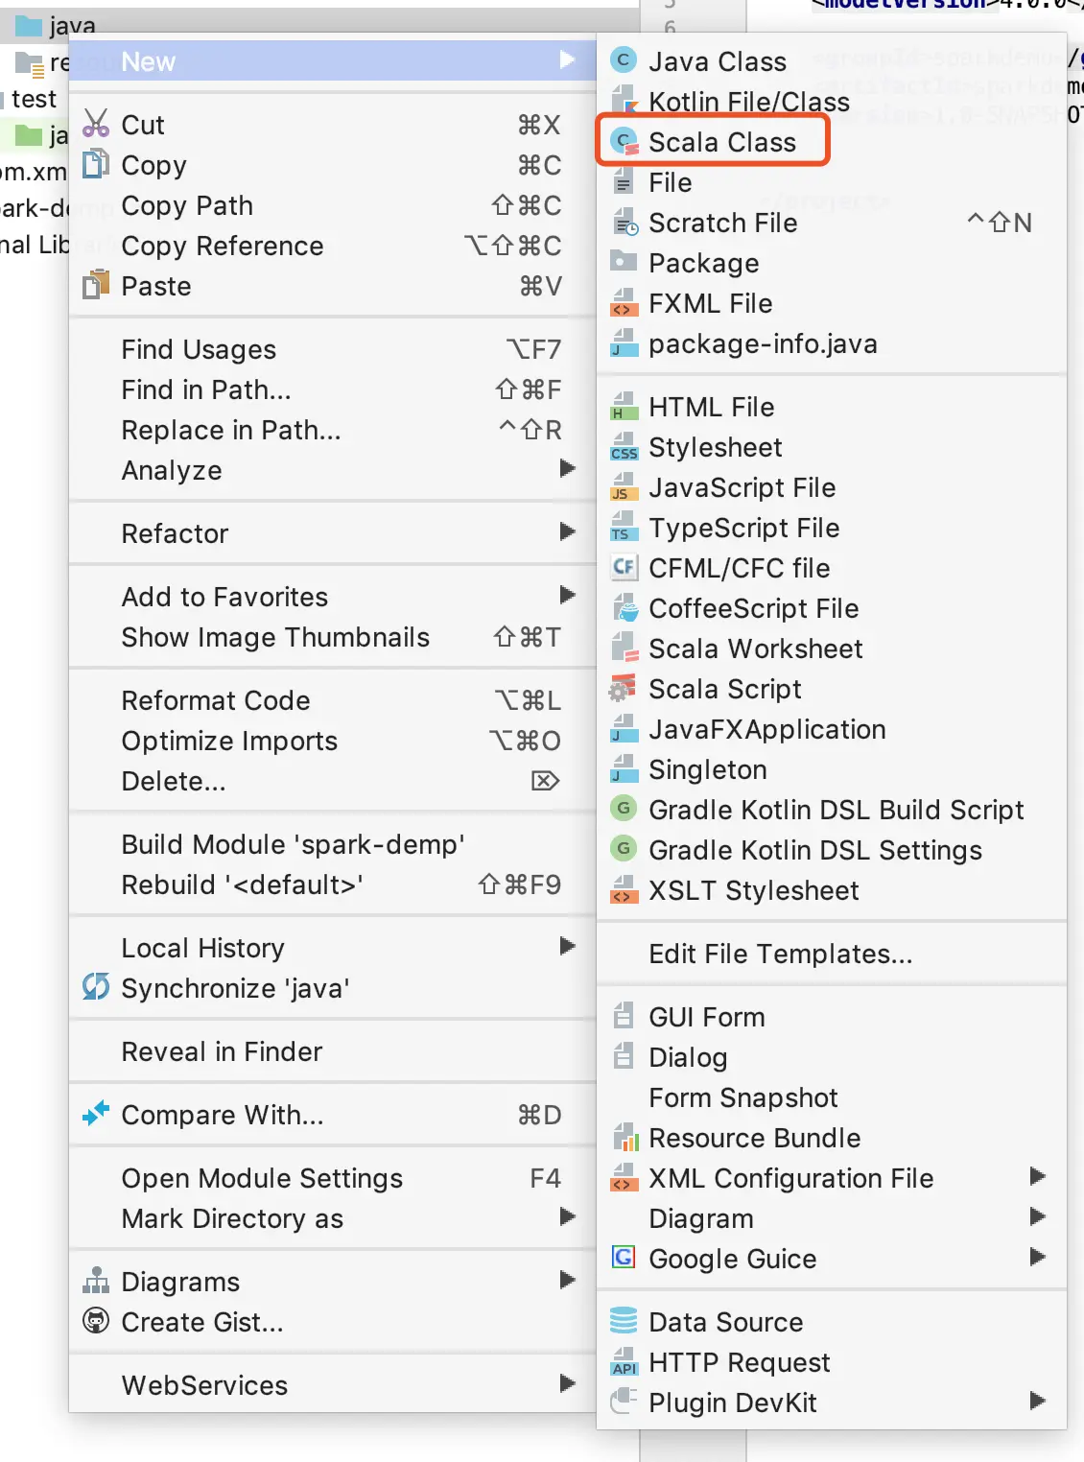Select the java folder in project tree
The width and height of the screenshot is (1084, 1462).
[72, 26]
